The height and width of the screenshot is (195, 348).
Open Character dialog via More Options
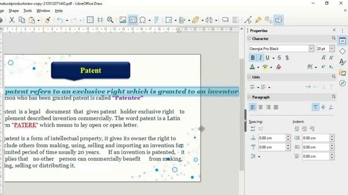333,38
